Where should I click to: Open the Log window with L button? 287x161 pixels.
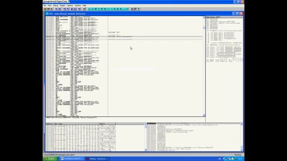(89, 9)
